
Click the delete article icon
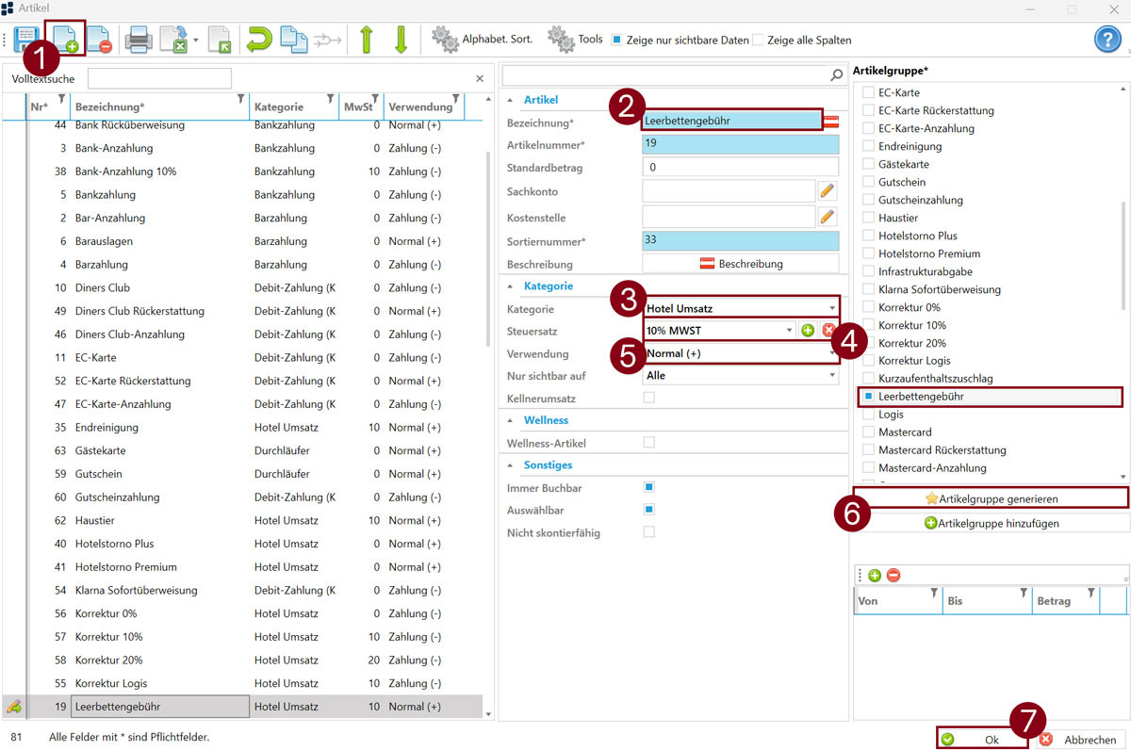pyautogui.click(x=99, y=40)
